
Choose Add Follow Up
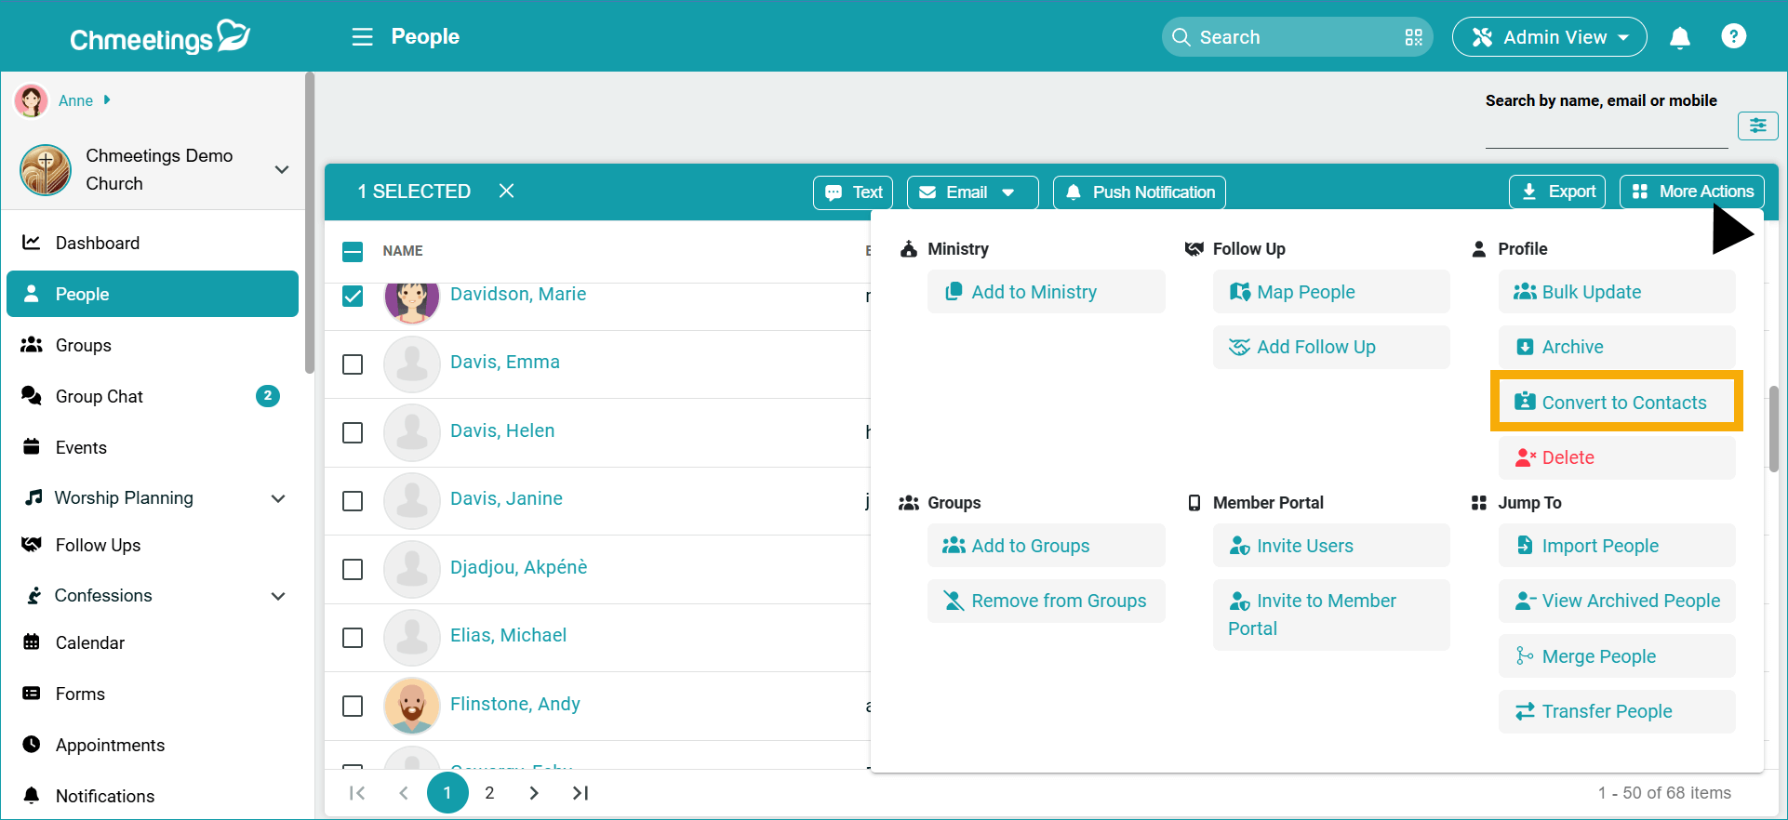pos(1331,347)
